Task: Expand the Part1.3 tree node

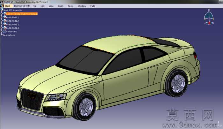Action: click(x=2, y=25)
